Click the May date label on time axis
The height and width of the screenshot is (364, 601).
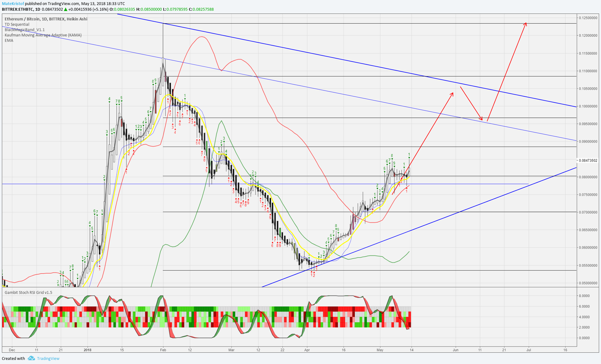380,350
